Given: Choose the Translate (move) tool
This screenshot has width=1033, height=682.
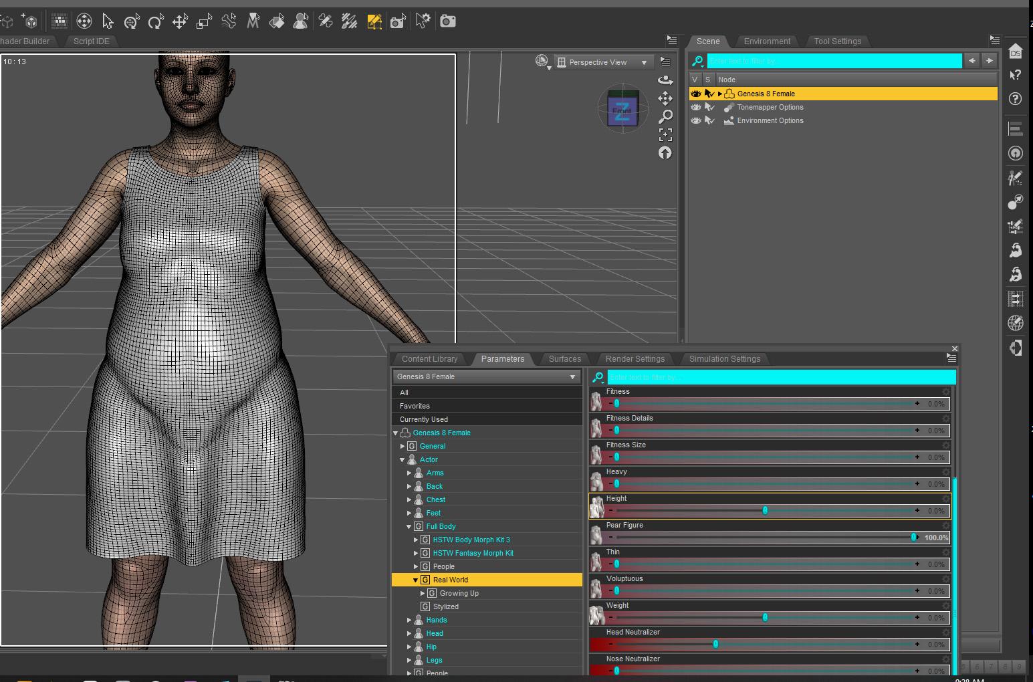Looking at the screenshot, I should (x=180, y=21).
